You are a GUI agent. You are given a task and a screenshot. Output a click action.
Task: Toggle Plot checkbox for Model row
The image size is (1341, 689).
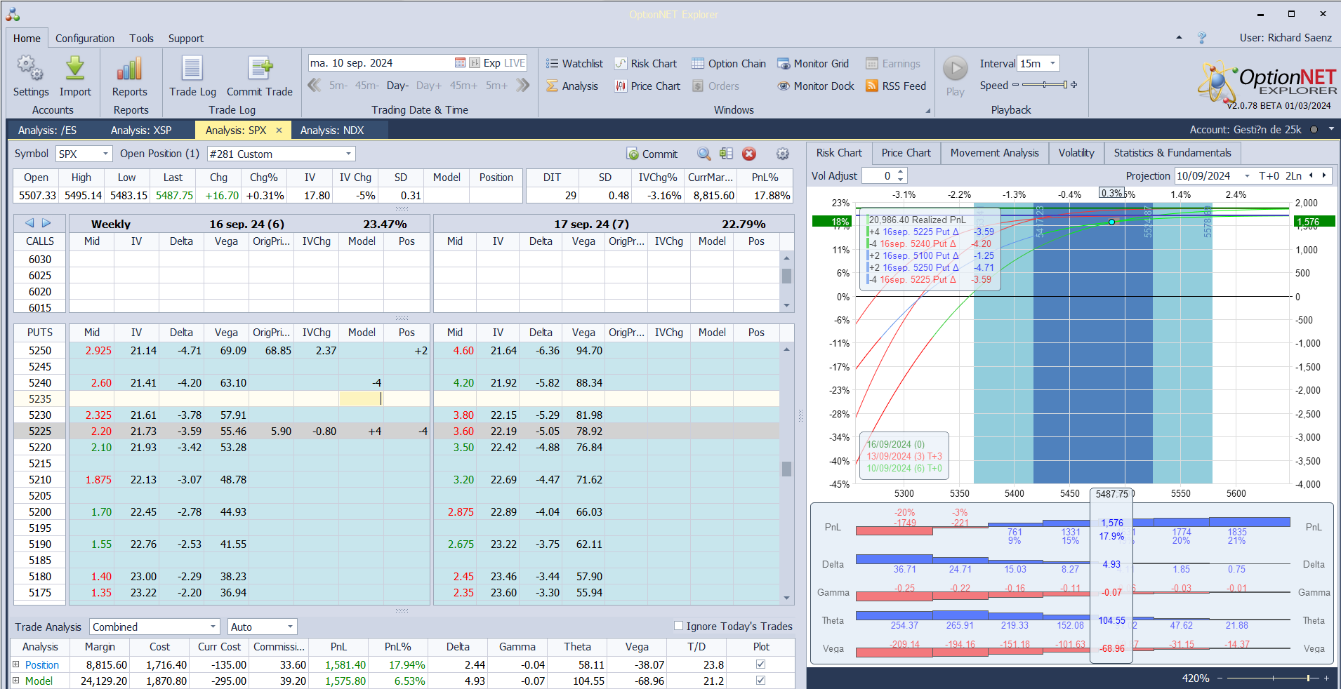coord(760,681)
